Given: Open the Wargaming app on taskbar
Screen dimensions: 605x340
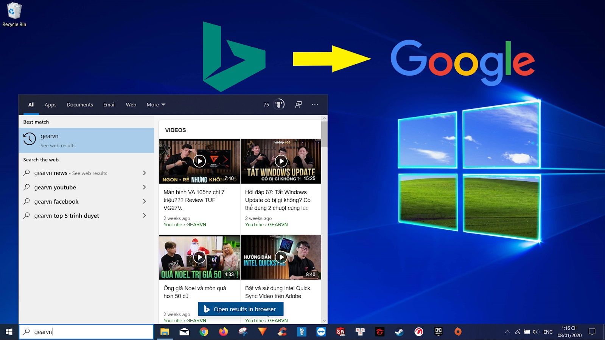Looking at the screenshot, I should [419, 332].
